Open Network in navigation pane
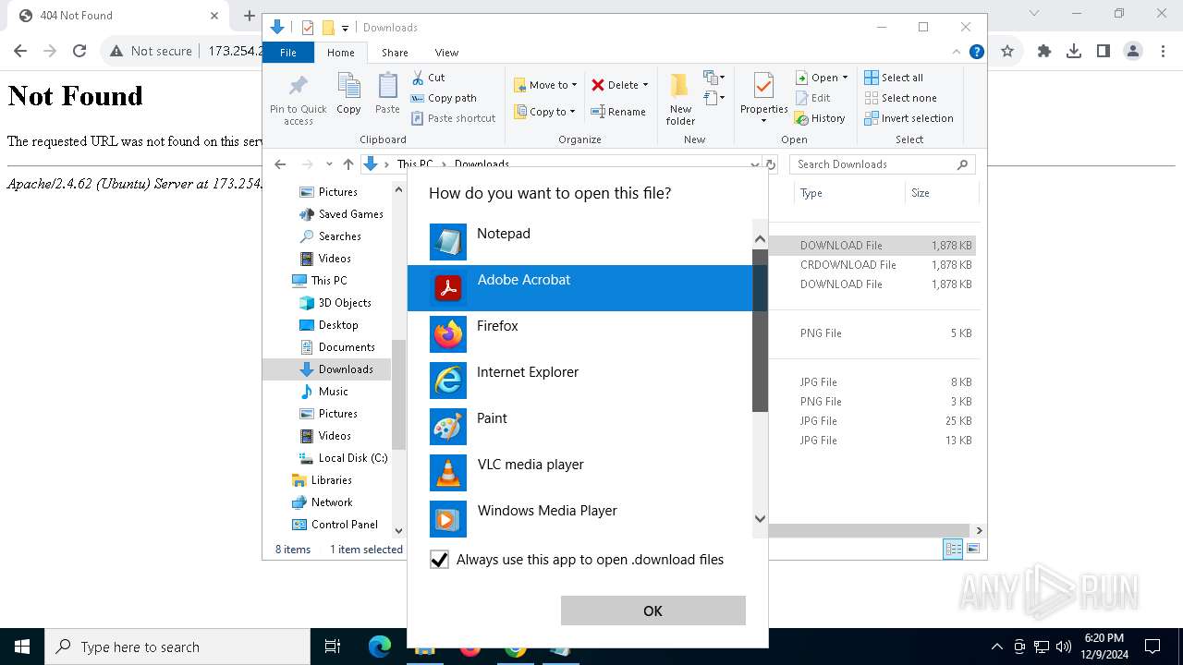The width and height of the screenshot is (1183, 665). click(322, 502)
